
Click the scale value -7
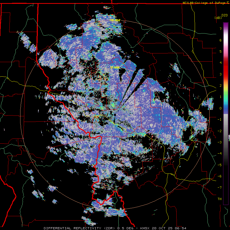220,188
